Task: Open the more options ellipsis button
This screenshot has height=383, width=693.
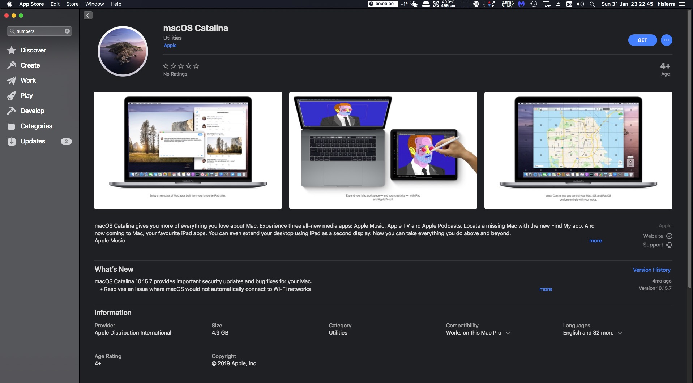Action: (x=667, y=40)
